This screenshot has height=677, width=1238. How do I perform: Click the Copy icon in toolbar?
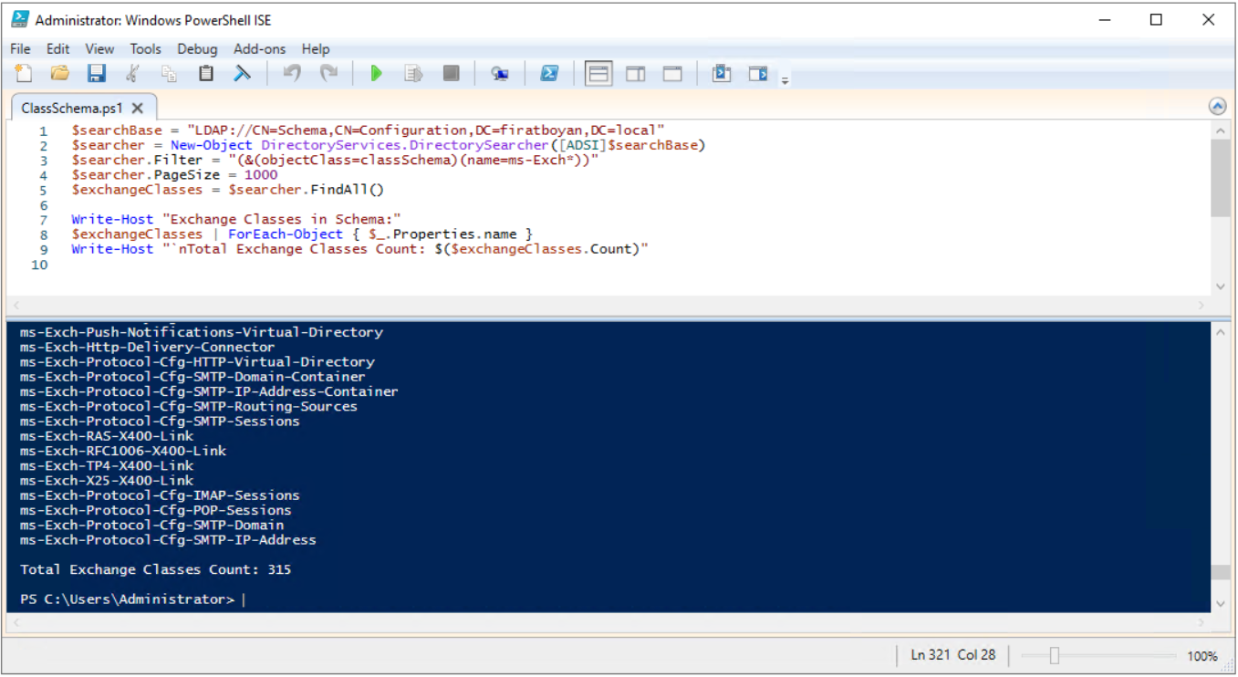click(170, 74)
